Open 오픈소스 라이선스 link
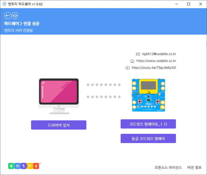 click(168, 167)
